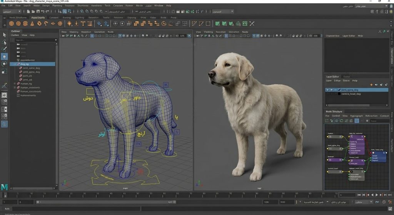Click the orange T text shelf icon
Image resolution: width=394 pixels, height=215 pixels.
pos(83,23)
